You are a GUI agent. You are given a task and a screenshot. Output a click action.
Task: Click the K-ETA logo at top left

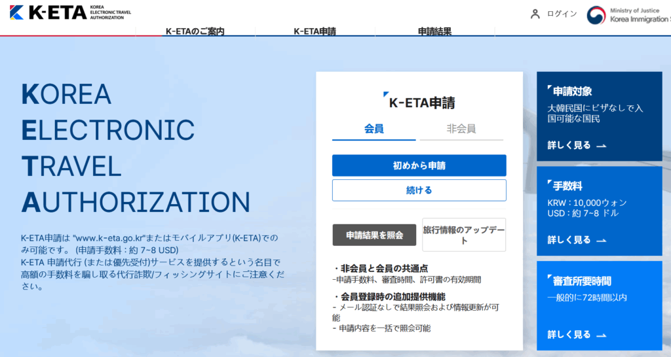pos(70,12)
